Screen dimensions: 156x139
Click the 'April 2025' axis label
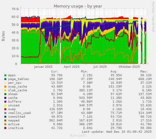pyautogui.click(x=72, y=67)
